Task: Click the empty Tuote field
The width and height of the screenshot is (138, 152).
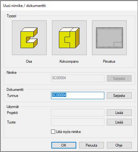Action: (x=78, y=122)
